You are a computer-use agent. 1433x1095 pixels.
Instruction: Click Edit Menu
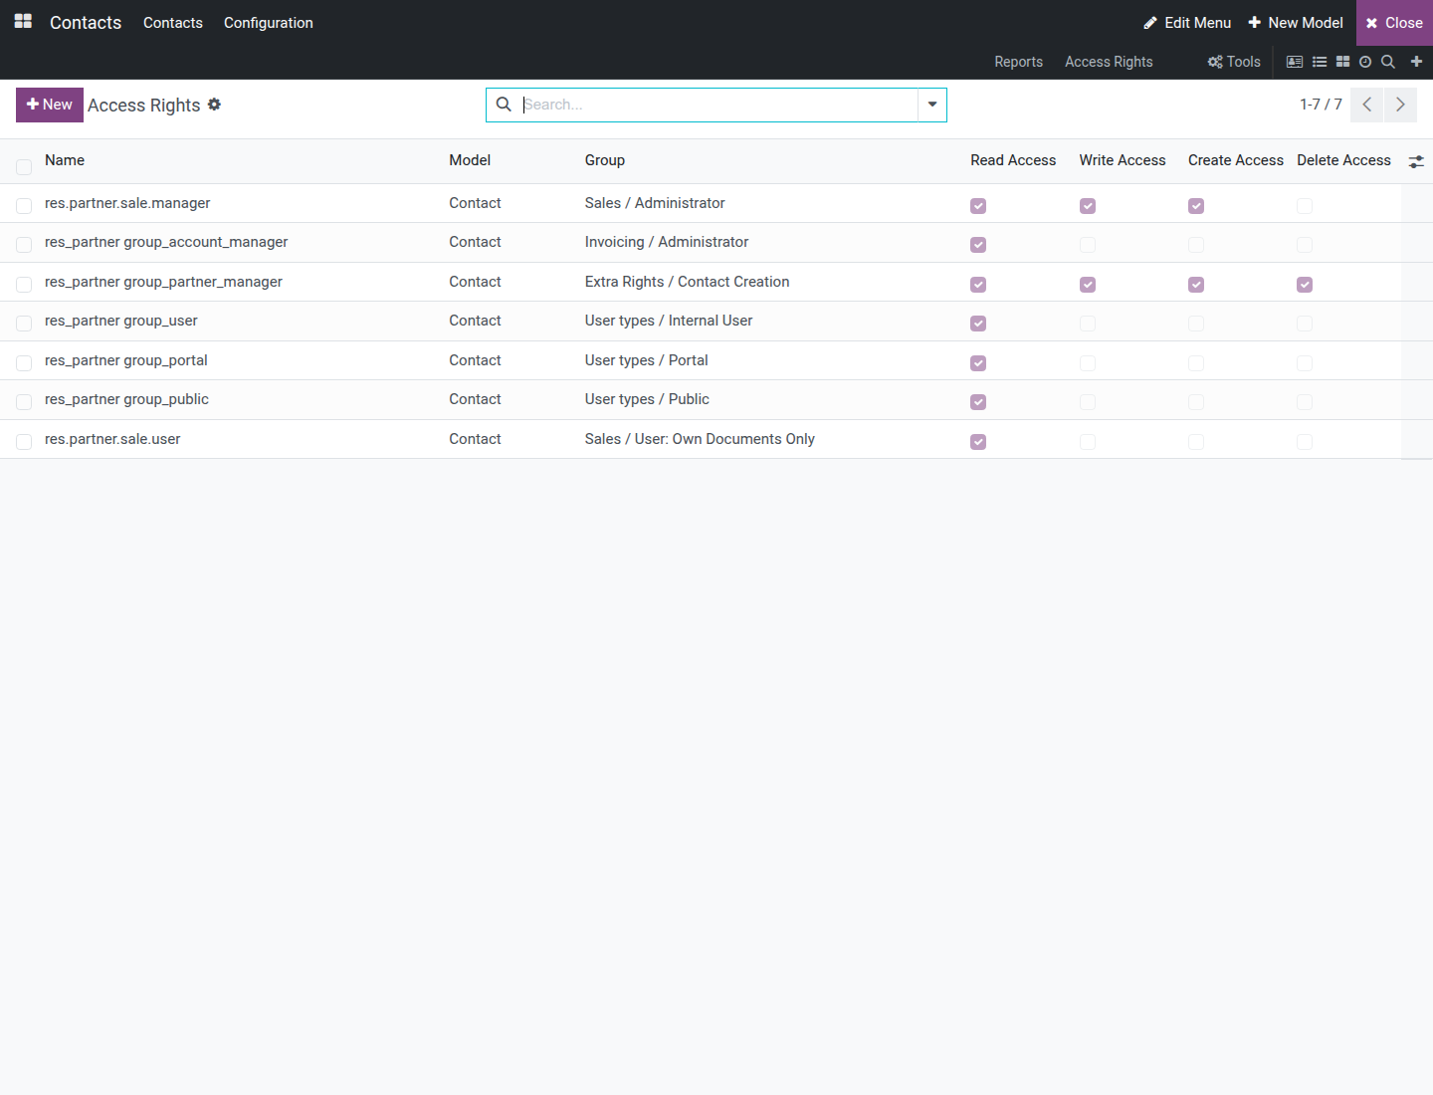[x=1187, y=23]
